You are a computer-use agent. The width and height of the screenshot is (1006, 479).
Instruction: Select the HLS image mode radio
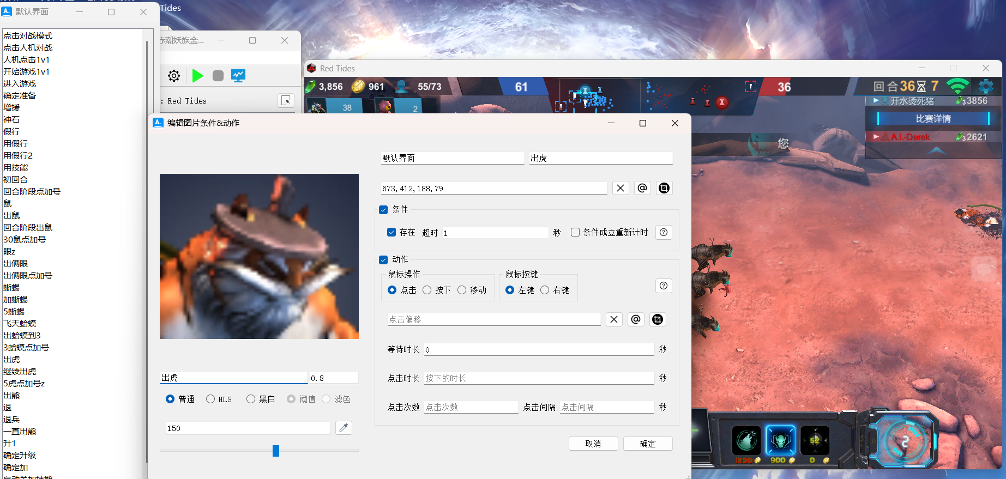tap(210, 399)
